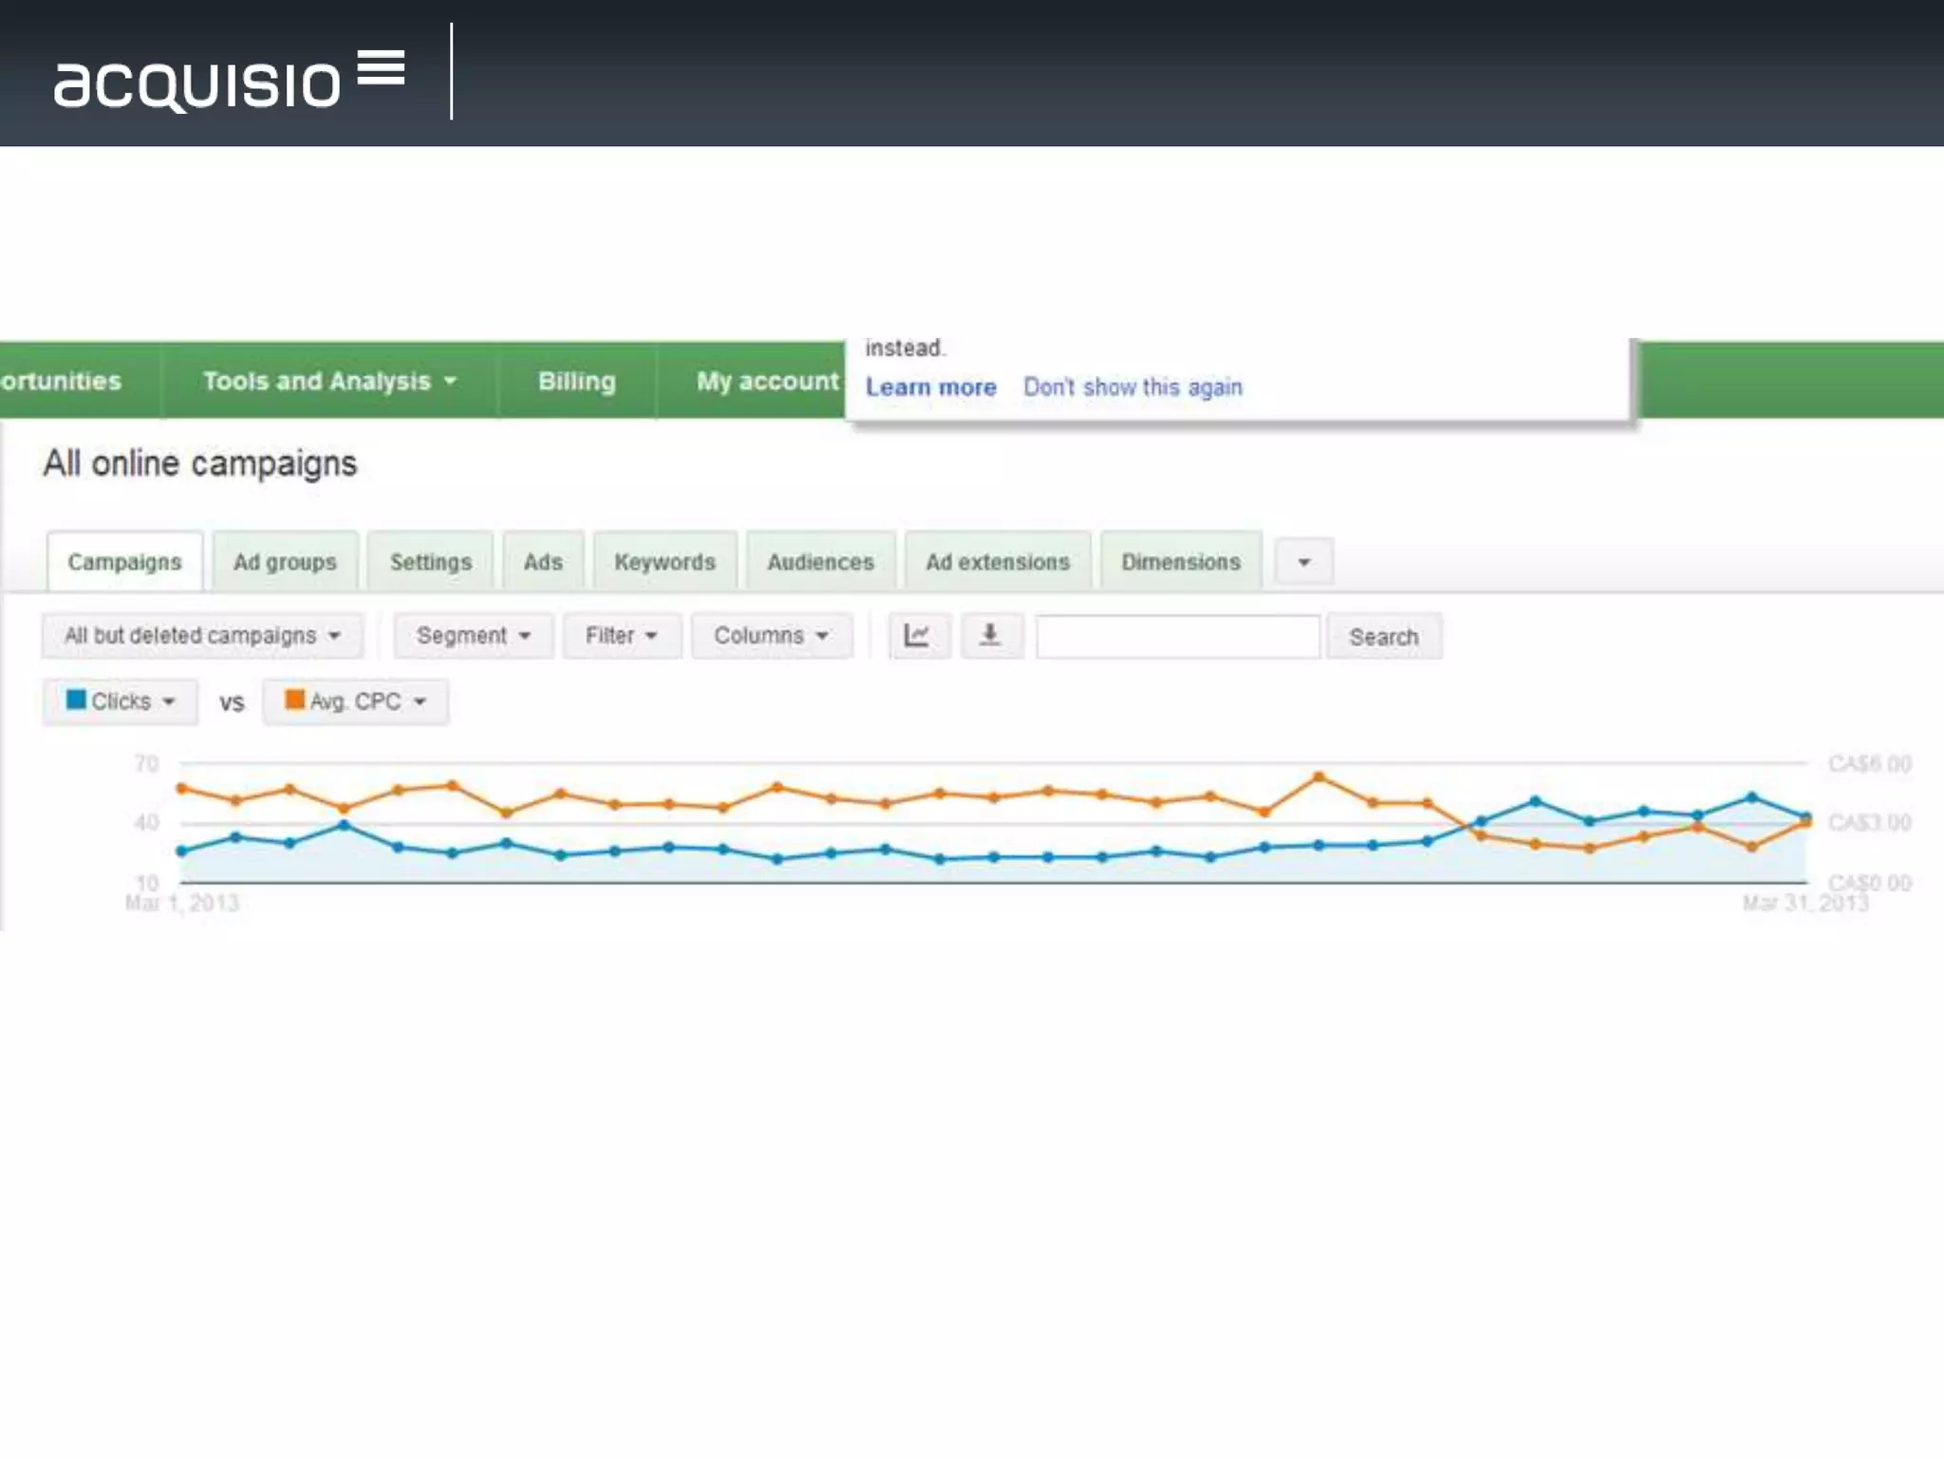Open the Dimensions tab
This screenshot has width=1944, height=1458.
pos(1181,562)
